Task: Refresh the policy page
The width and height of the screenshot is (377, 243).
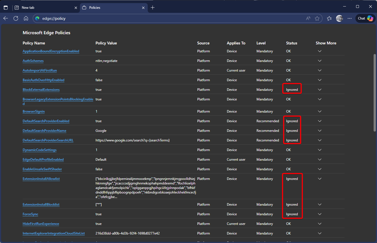Action: 16,18
